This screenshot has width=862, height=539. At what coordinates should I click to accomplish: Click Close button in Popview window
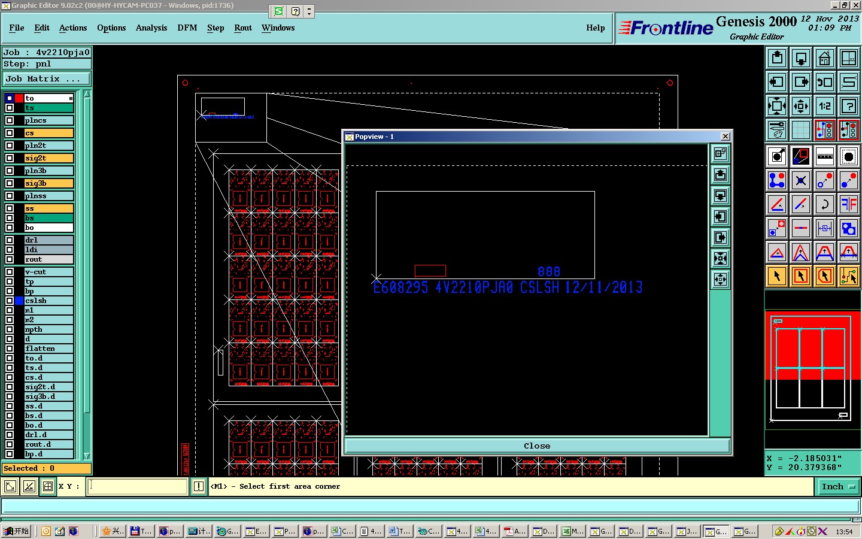(537, 446)
